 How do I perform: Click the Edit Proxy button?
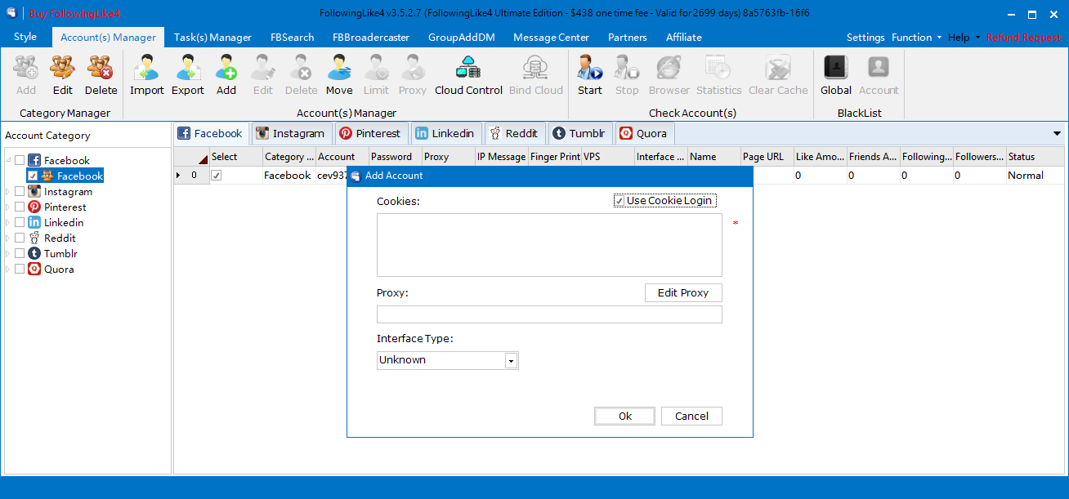[683, 293]
